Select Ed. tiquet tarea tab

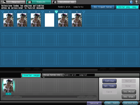tap(103, 7)
